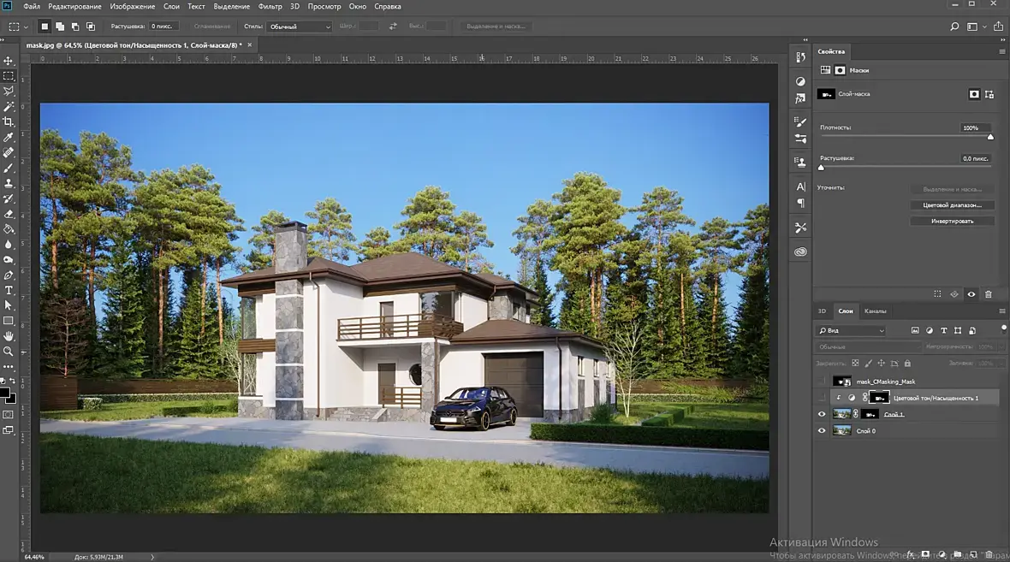Collapse the right panels with double arrow
Screen dimensions: 1010x562
1001,40
